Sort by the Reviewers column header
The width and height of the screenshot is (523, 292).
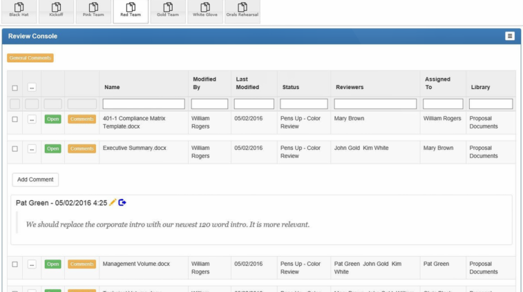coord(350,87)
